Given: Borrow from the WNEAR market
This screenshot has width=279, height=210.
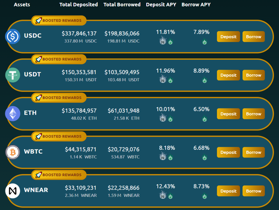Looking at the screenshot, I should pos(254,191).
